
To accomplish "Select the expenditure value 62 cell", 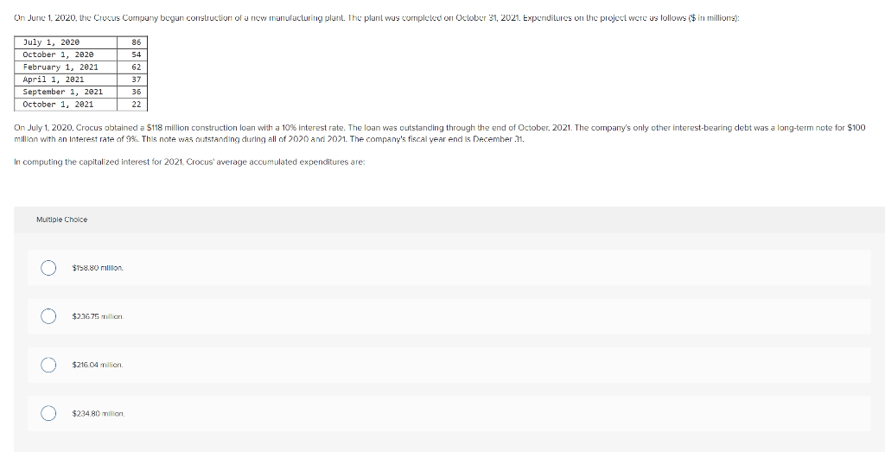I will (132, 67).
